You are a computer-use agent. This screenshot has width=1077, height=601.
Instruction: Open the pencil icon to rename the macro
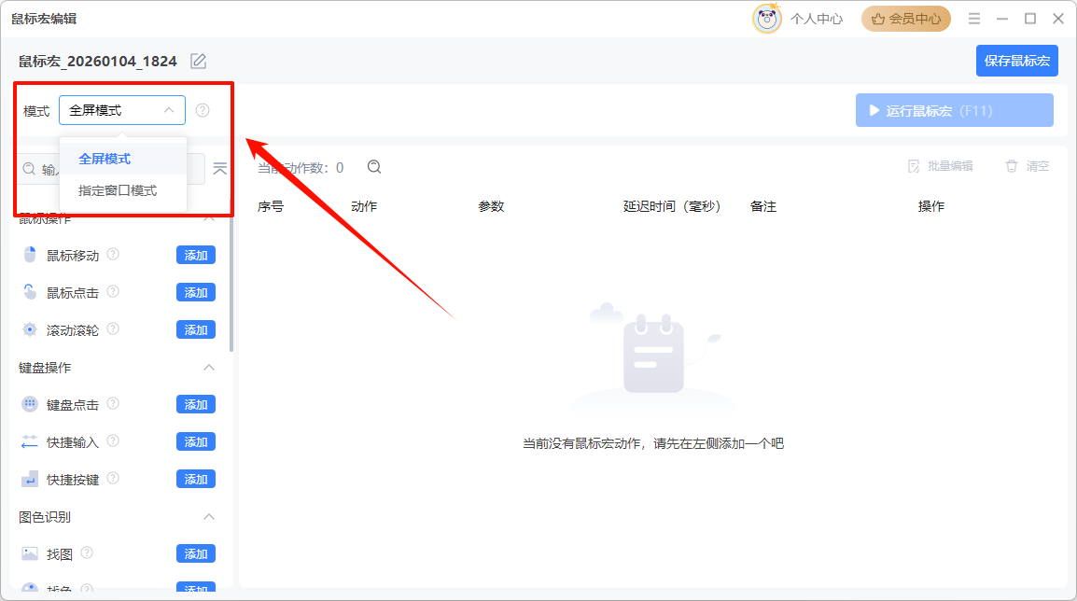tap(198, 60)
